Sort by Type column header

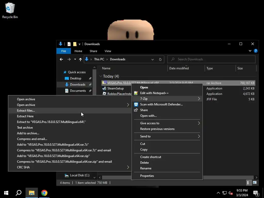[x=210, y=68]
